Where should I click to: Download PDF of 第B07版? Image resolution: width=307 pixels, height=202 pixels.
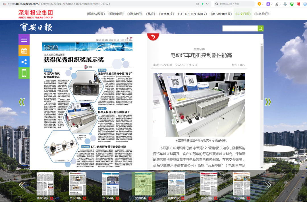click(215, 198)
